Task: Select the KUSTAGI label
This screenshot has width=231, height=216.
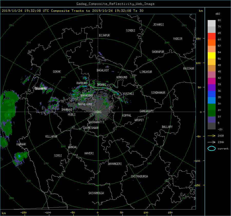Action: (129, 94)
